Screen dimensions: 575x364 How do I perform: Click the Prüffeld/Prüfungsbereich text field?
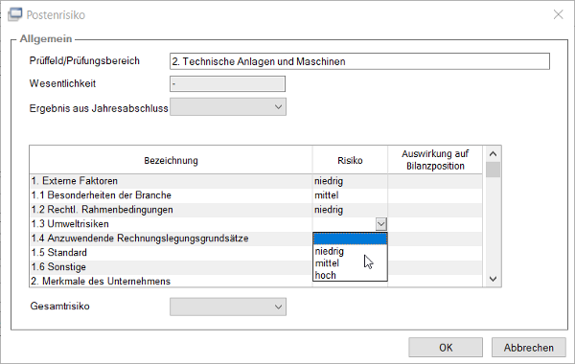click(359, 61)
